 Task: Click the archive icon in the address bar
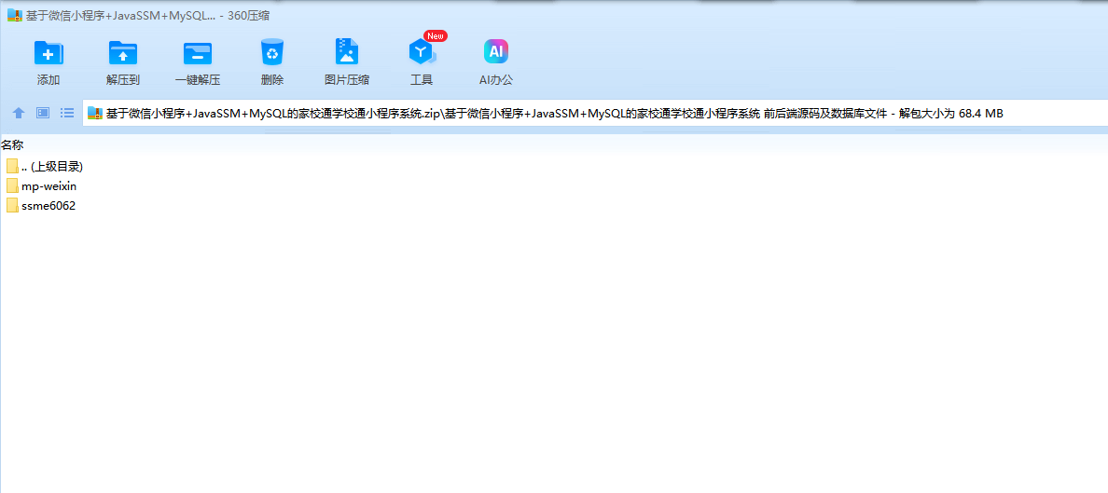[95, 113]
